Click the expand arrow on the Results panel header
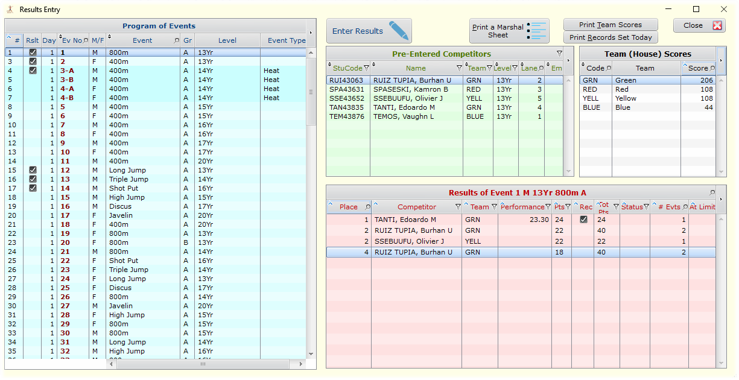This screenshot has height=380, width=739. (x=722, y=201)
